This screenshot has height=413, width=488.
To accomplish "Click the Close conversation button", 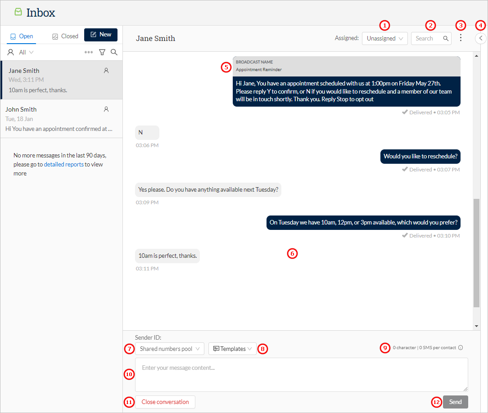I will 165,402.
